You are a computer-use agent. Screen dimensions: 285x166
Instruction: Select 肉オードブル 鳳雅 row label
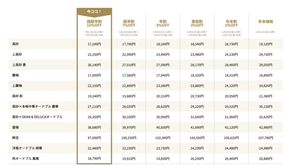[25, 159]
